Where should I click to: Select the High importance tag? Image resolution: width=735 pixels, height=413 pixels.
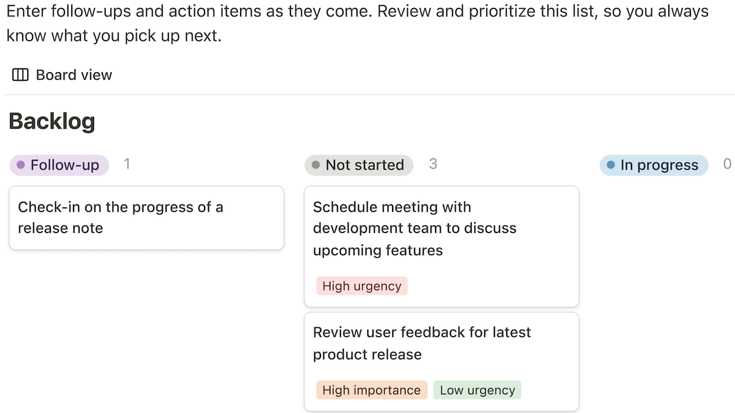pos(371,390)
